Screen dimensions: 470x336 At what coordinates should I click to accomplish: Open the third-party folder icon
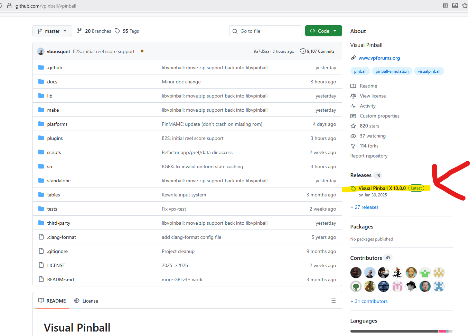41,223
